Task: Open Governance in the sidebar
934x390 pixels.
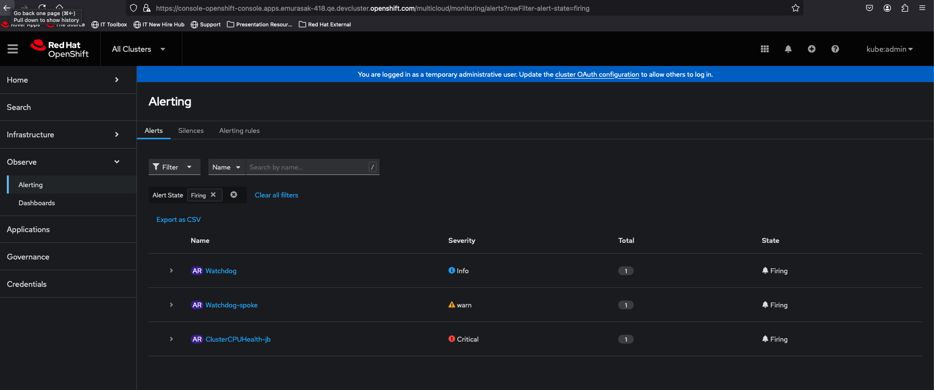Action: pos(68,257)
